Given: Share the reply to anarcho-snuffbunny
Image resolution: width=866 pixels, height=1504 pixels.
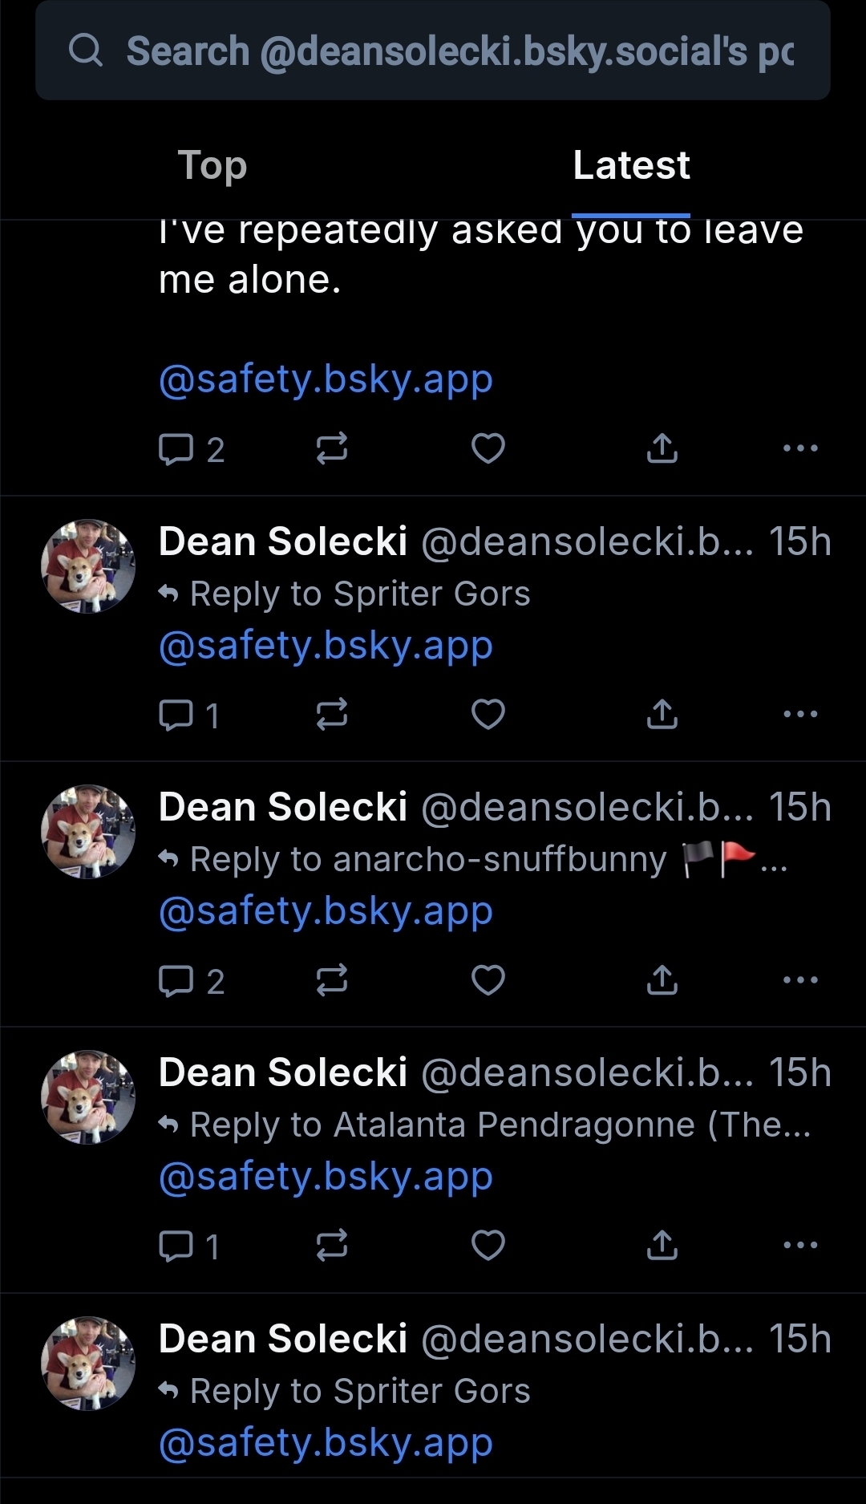Looking at the screenshot, I should click(x=662, y=979).
